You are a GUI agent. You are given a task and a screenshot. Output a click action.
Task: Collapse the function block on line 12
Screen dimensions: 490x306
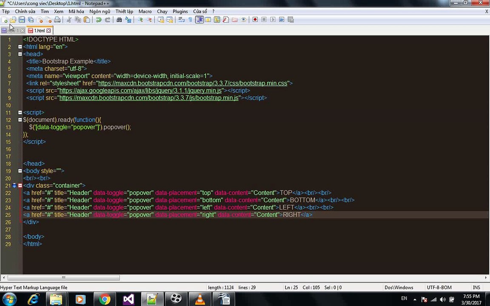coord(20,120)
